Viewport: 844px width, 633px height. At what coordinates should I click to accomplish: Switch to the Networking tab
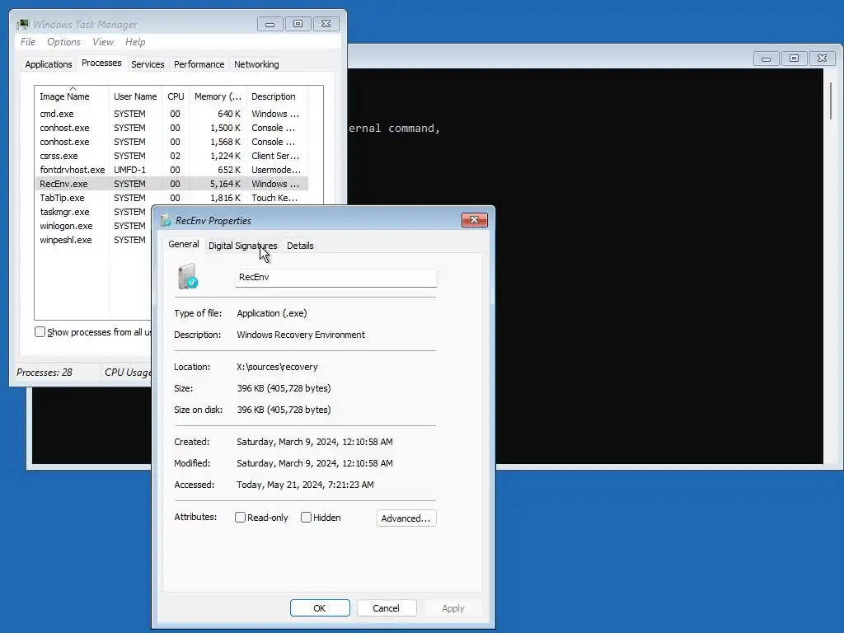click(x=256, y=64)
